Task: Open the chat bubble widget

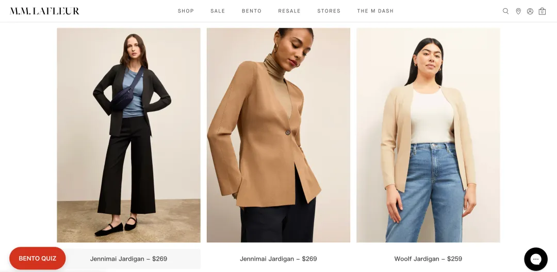Action: pos(536,259)
